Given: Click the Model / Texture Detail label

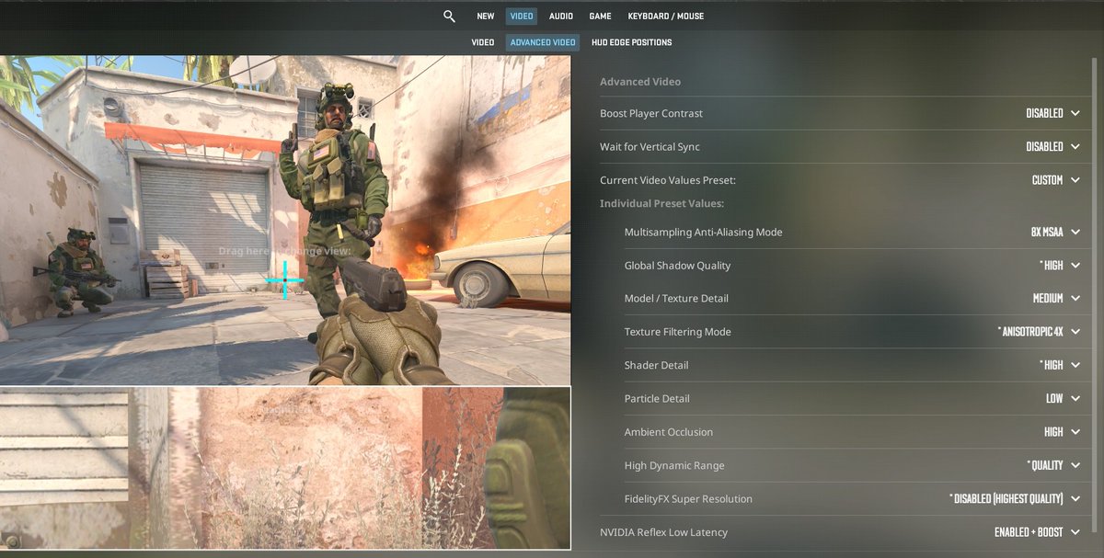Looking at the screenshot, I should [676, 299].
